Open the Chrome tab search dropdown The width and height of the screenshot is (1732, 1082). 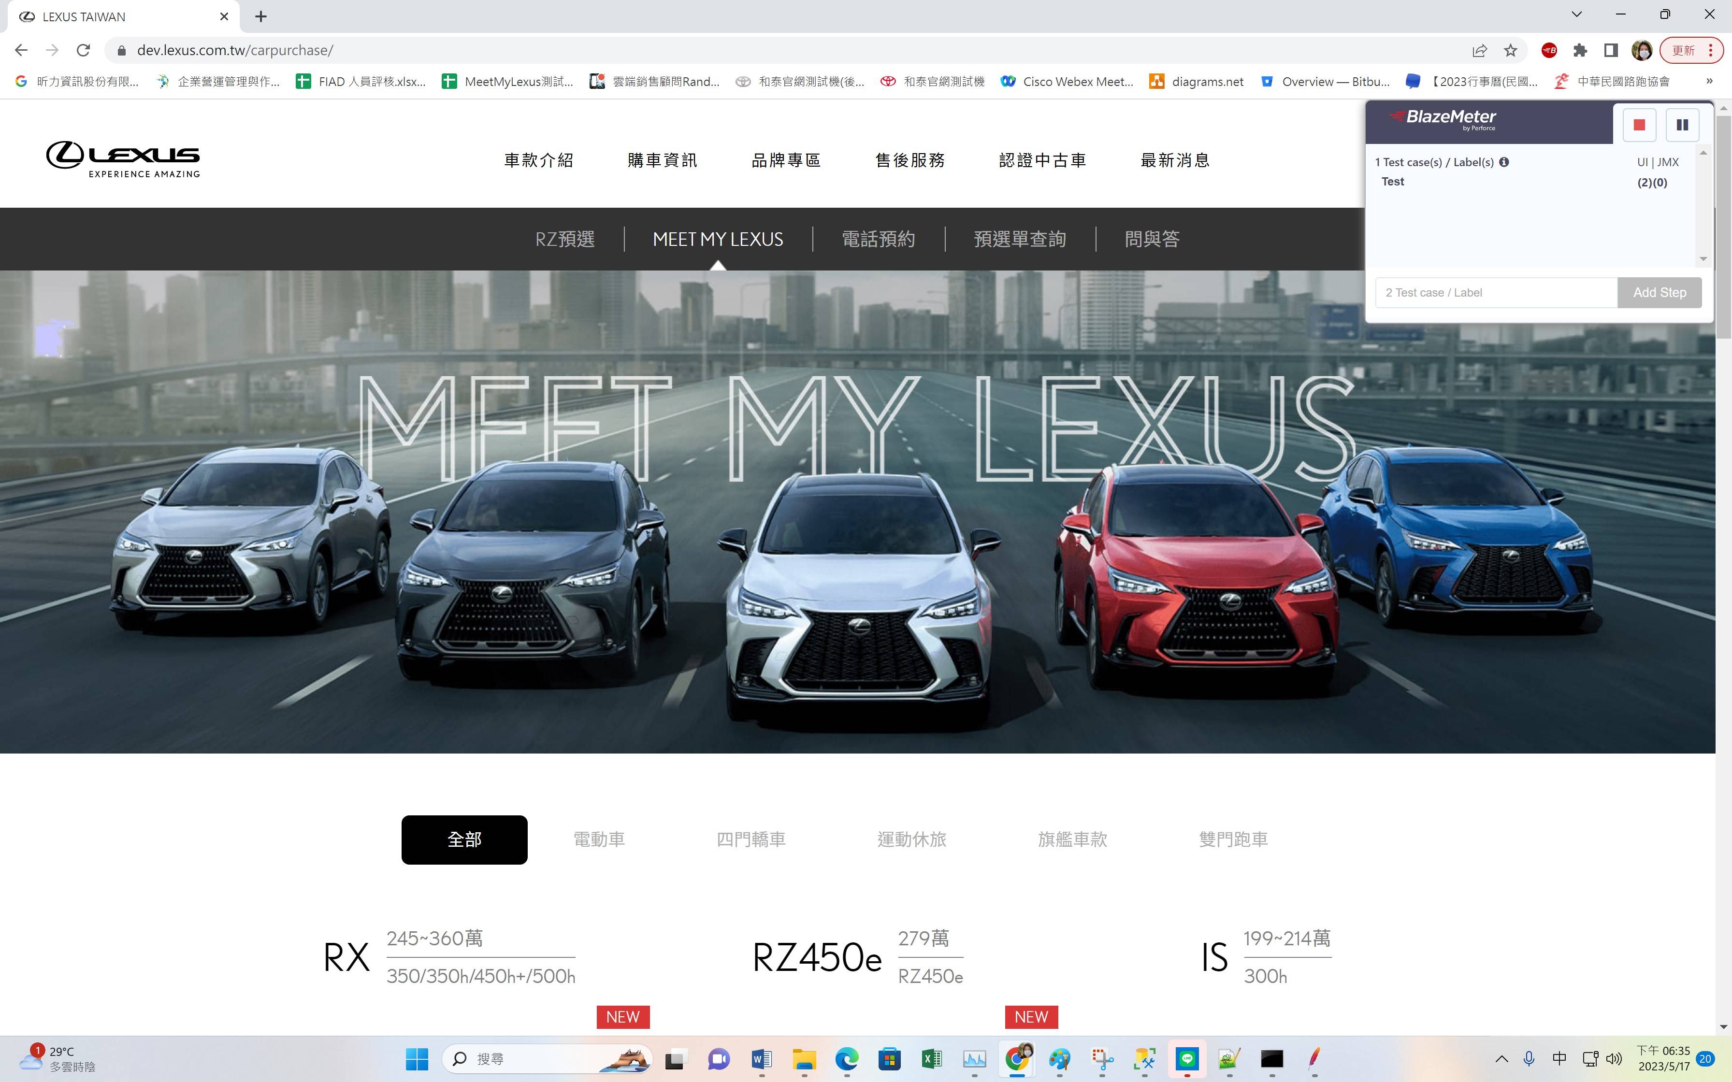(1577, 14)
